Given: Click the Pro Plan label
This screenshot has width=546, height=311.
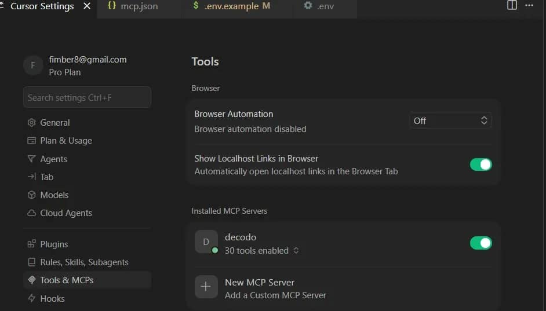Looking at the screenshot, I should coord(65,72).
